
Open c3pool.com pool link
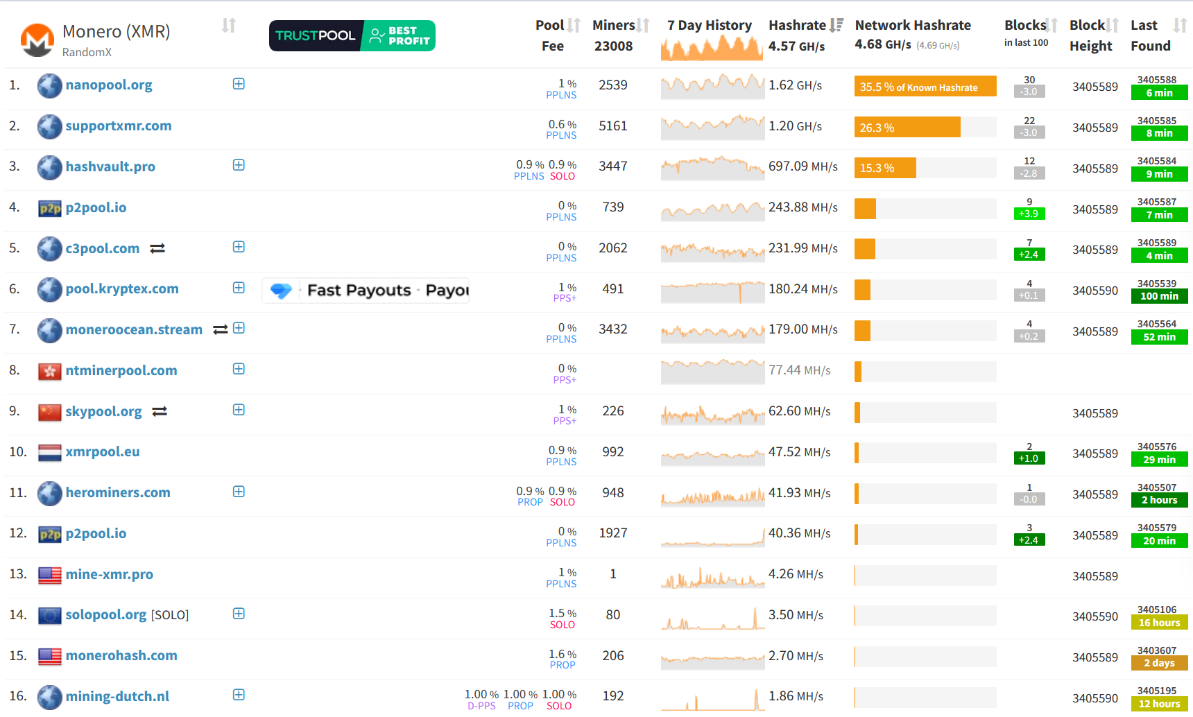103,249
